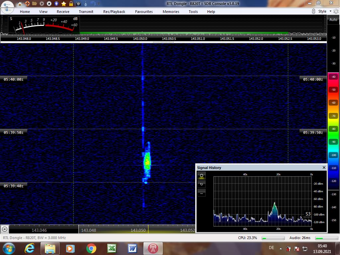Click the green filter passband bar in spectrum
This screenshot has width=340, height=255.
pyautogui.click(x=184, y=33)
